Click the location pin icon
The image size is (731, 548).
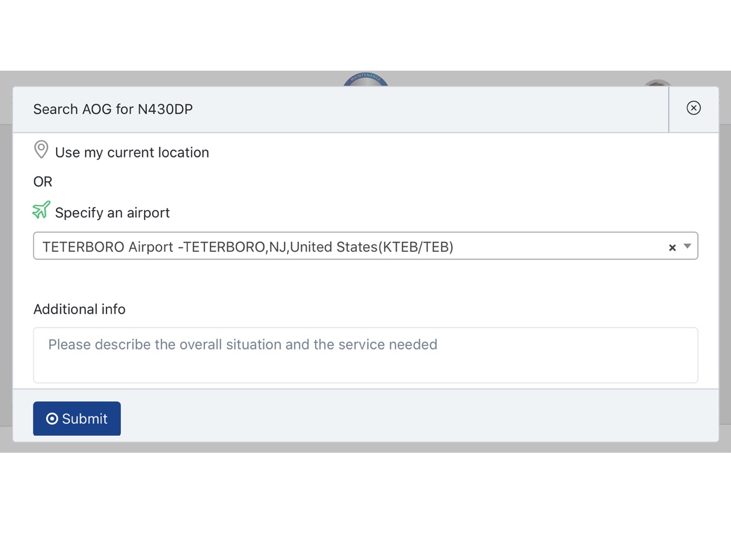click(41, 150)
